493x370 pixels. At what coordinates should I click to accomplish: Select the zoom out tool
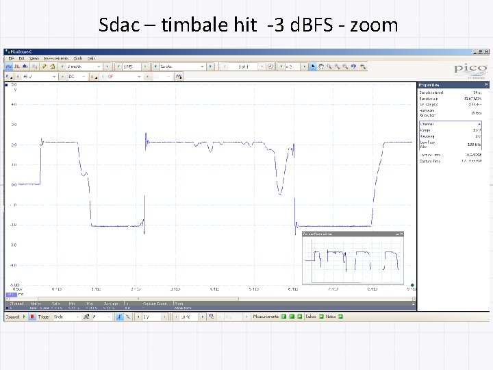click(346, 66)
